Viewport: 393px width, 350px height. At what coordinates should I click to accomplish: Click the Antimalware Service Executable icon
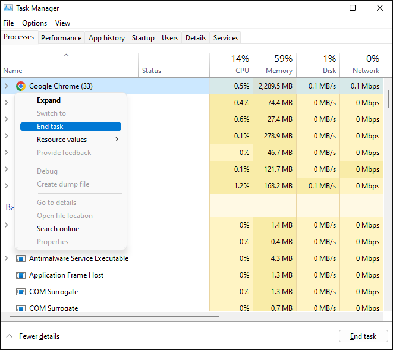click(21, 259)
